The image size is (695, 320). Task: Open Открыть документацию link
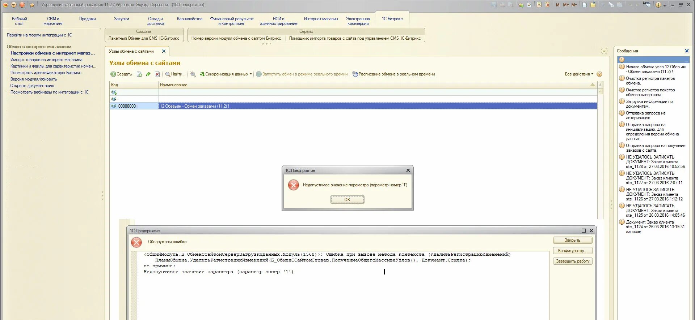[32, 86]
